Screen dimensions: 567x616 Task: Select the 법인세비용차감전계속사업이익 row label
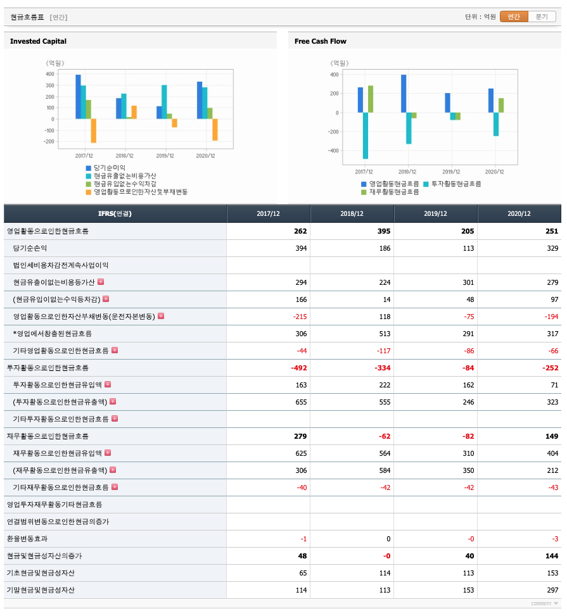click(x=61, y=265)
